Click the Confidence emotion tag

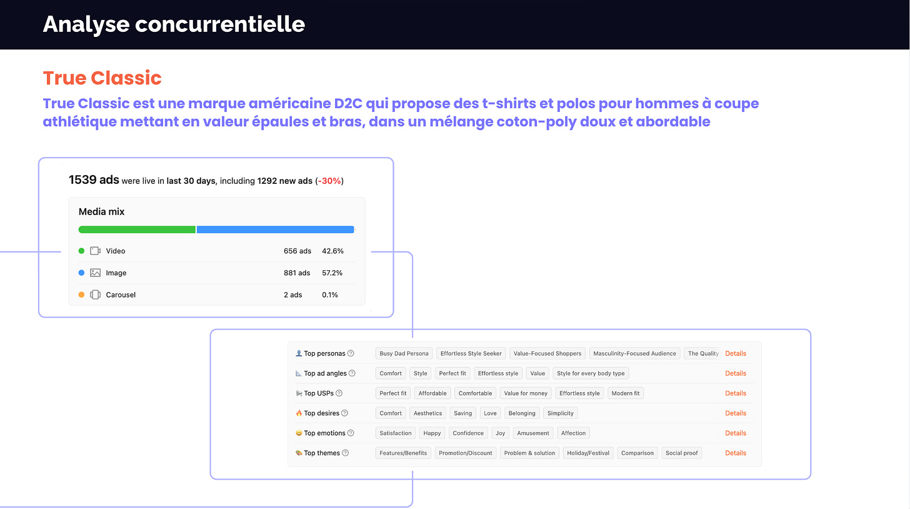(468, 433)
